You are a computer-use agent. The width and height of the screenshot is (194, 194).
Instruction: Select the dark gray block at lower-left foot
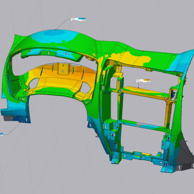[9, 118]
